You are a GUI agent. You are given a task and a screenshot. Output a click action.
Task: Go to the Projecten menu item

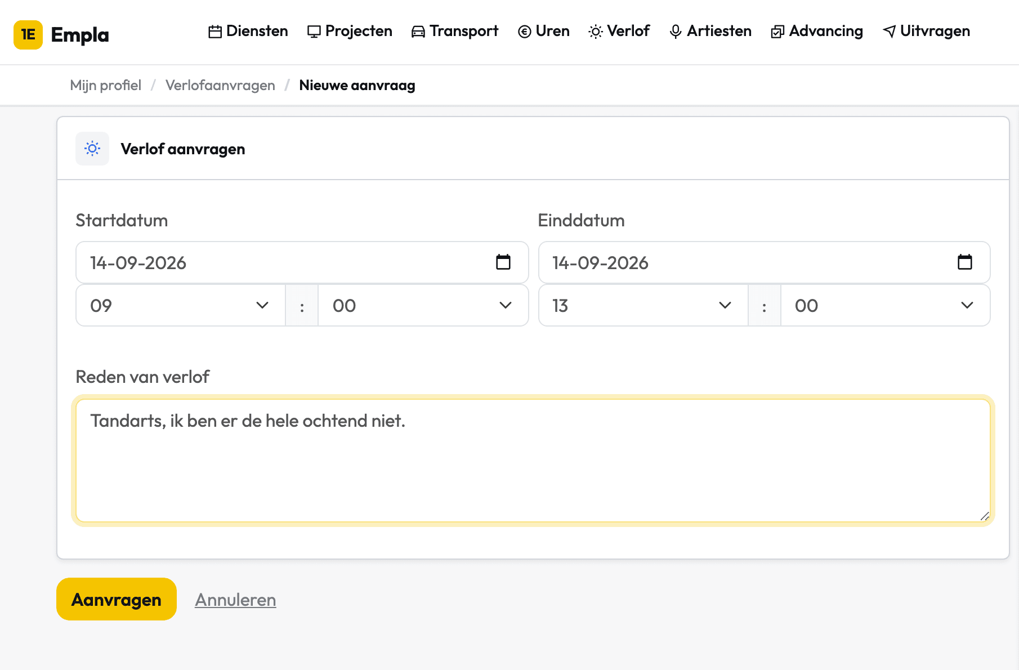[350, 32]
